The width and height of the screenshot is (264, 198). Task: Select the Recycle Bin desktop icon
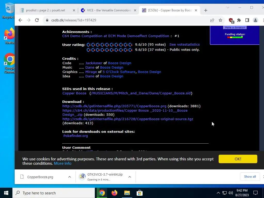tap(9, 10)
